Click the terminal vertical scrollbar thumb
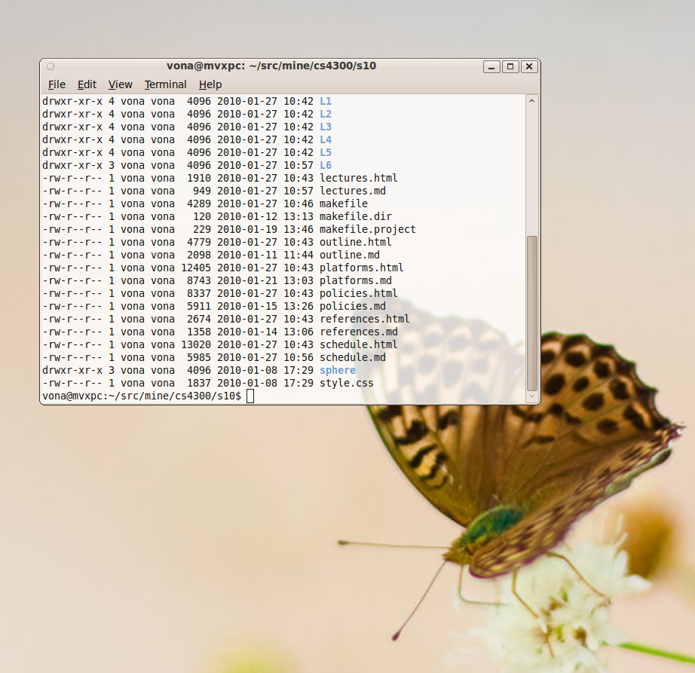Viewport: 695px width, 673px height. tap(532, 312)
